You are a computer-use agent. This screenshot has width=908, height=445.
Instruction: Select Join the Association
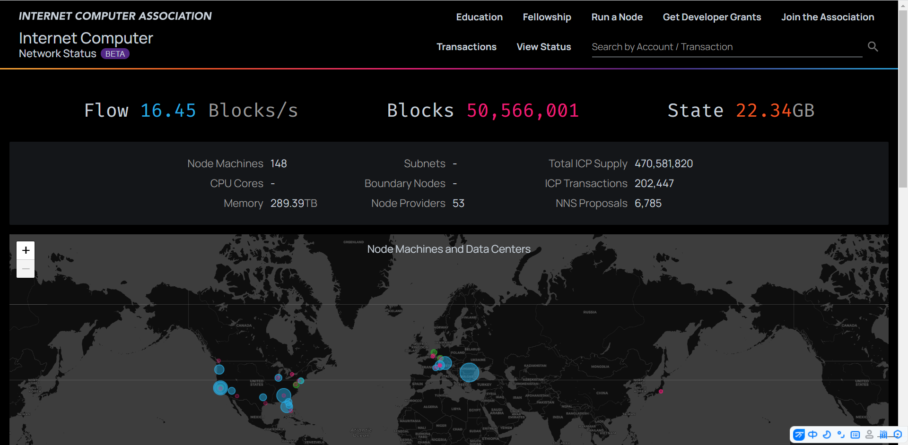pos(827,17)
